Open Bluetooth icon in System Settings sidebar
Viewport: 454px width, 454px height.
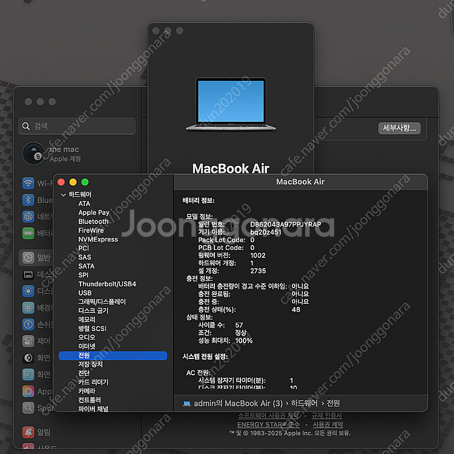(28, 200)
